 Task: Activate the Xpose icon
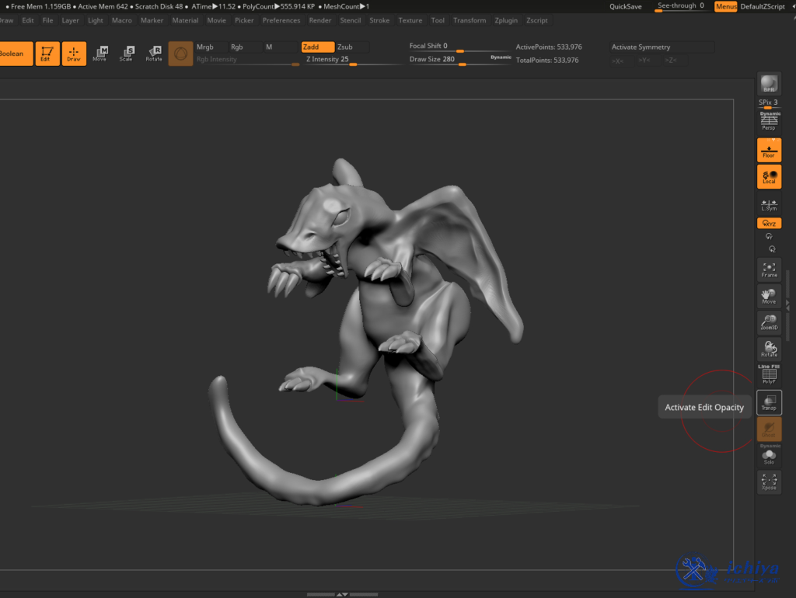click(769, 482)
